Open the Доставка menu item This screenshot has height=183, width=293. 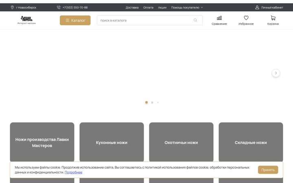coord(132,7)
